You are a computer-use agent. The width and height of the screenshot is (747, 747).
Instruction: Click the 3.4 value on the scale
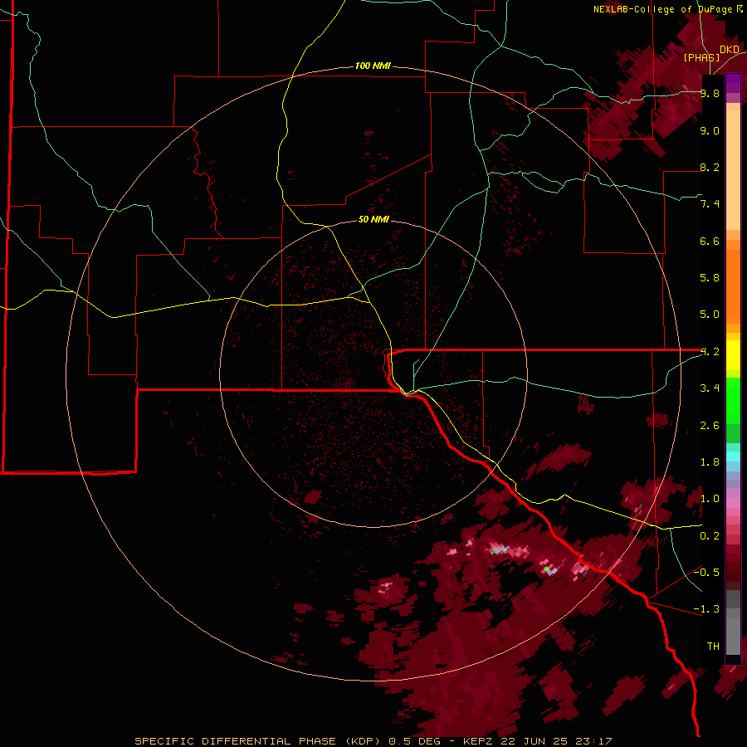click(710, 388)
